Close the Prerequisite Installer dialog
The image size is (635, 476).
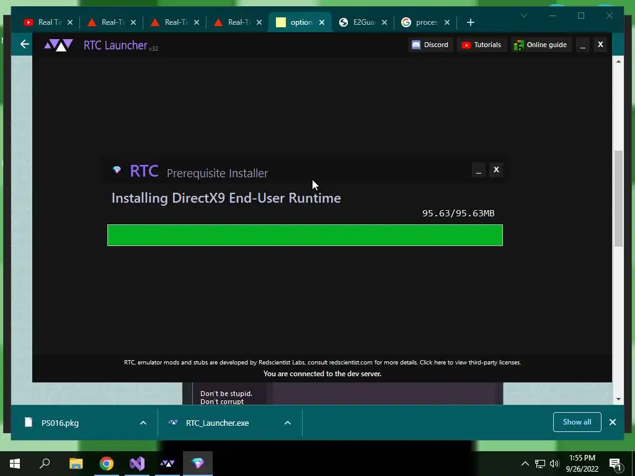tap(497, 170)
